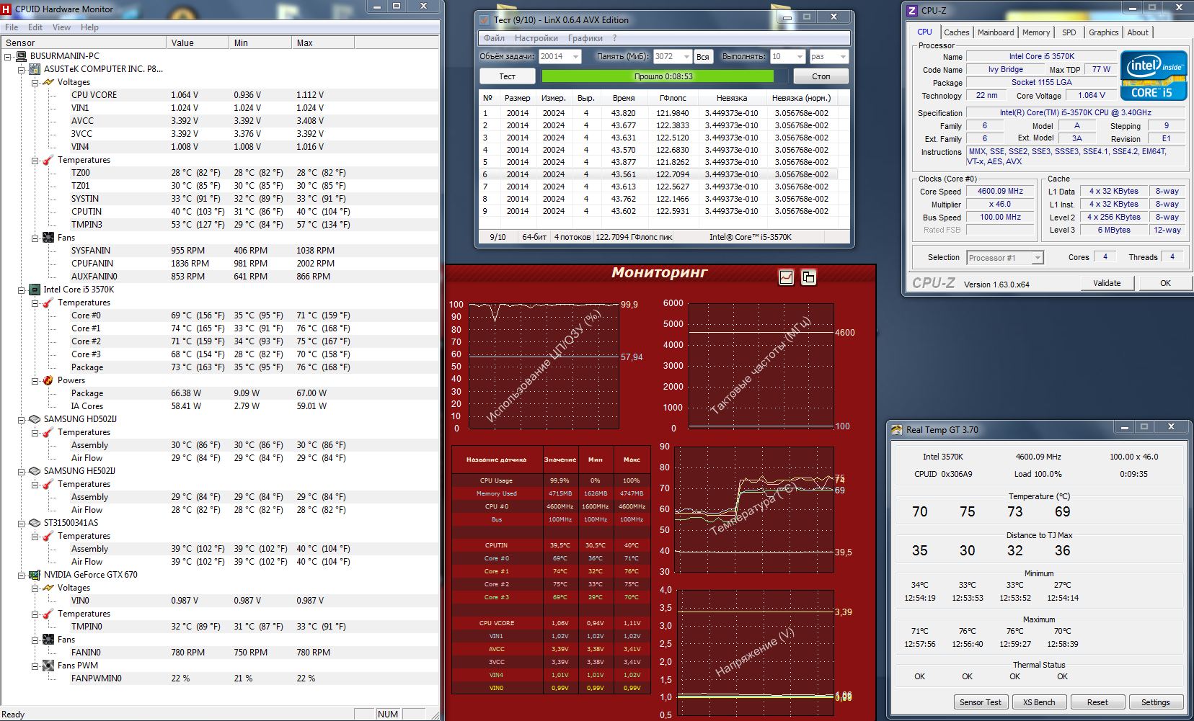The image size is (1194, 721).
Task: Open the LinX run count 10 dropdown
Action: 800,56
